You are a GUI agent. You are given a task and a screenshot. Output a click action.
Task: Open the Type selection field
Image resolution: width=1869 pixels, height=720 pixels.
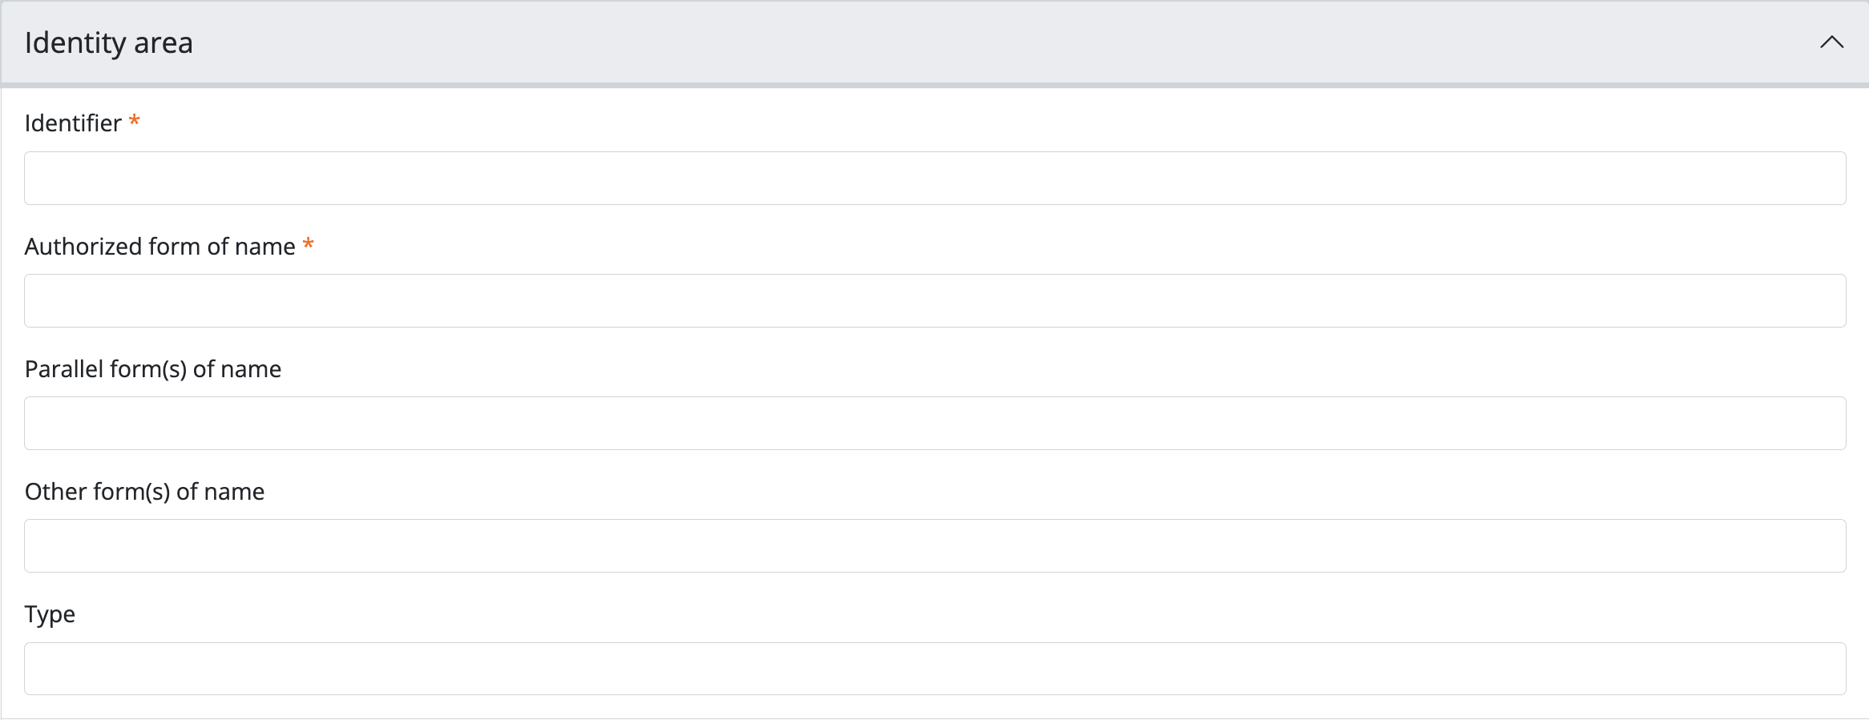(934, 669)
